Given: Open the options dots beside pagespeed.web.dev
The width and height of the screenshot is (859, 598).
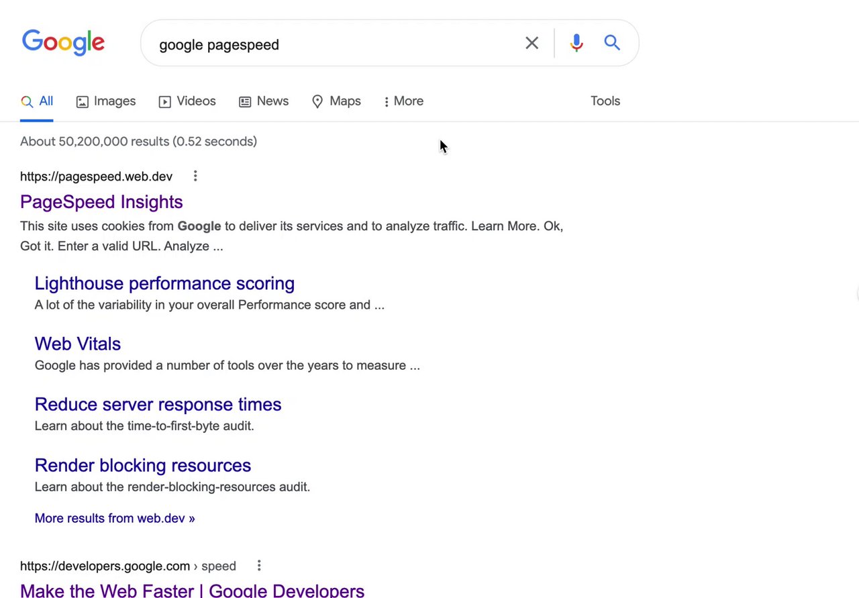Looking at the screenshot, I should point(195,176).
